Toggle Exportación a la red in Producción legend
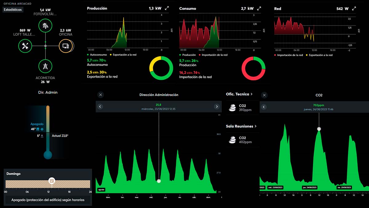The image size is (369, 208). (x=123, y=55)
